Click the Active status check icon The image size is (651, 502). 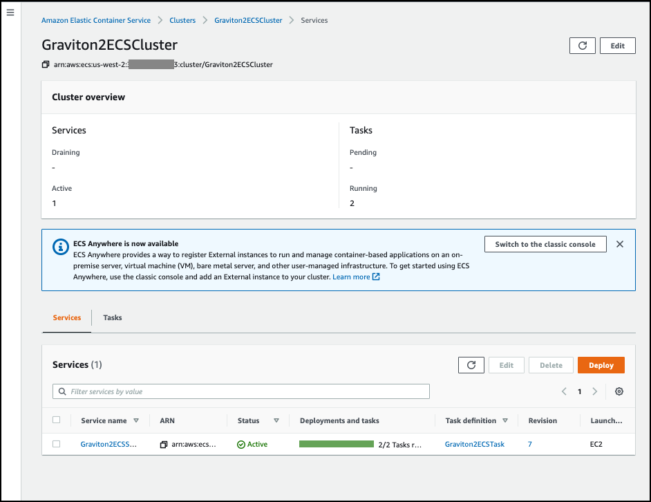pyautogui.click(x=240, y=445)
